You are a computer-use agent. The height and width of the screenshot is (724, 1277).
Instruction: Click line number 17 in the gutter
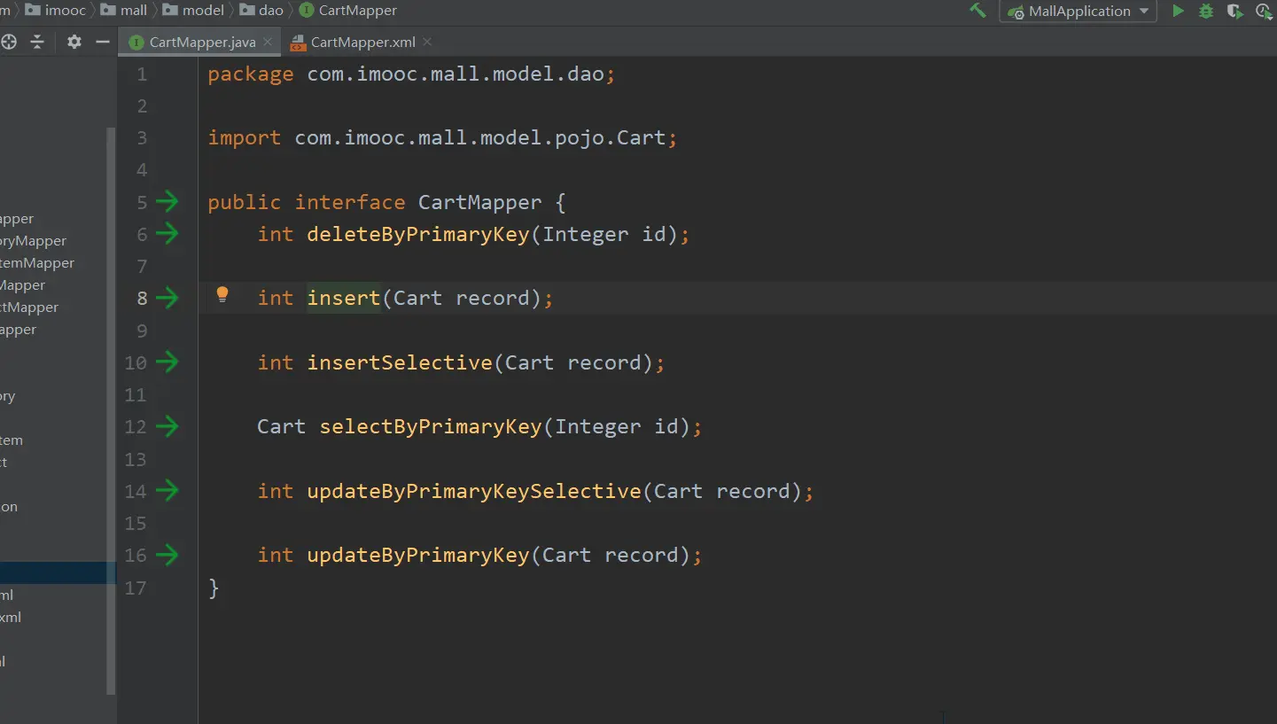[136, 588]
